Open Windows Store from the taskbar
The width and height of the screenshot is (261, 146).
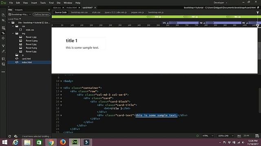[x=39, y=142]
